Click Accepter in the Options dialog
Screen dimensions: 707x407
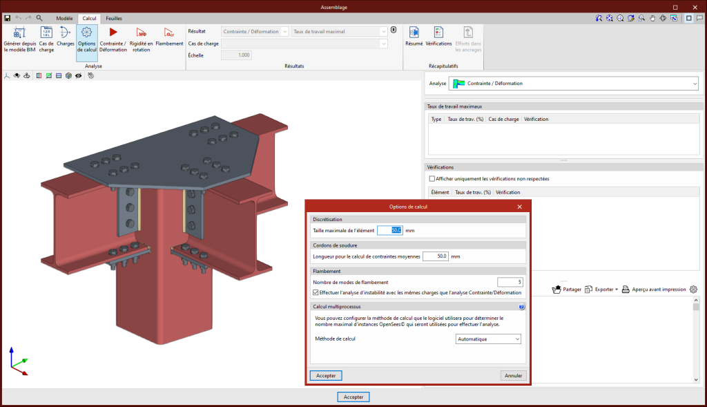[326, 376]
